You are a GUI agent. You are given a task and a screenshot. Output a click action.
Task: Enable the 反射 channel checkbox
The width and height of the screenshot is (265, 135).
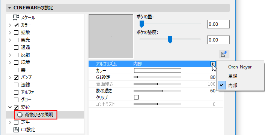click(x=16, y=55)
